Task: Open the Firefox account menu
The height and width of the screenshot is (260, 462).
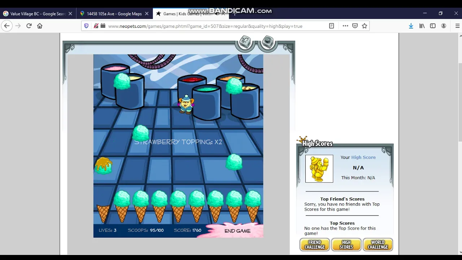Action: coord(444,26)
